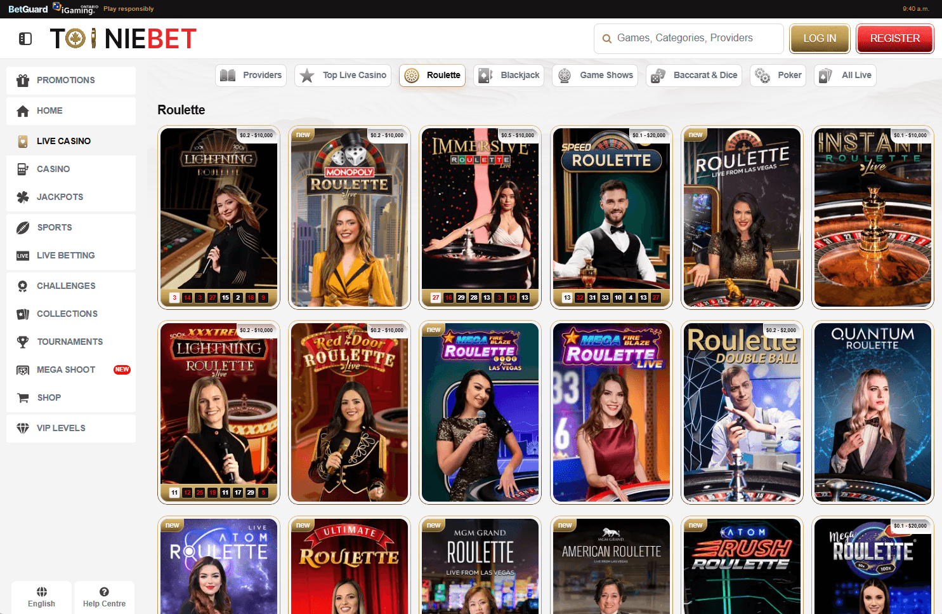
Task: Open the Roulette Double Ball game
Action: tap(742, 412)
